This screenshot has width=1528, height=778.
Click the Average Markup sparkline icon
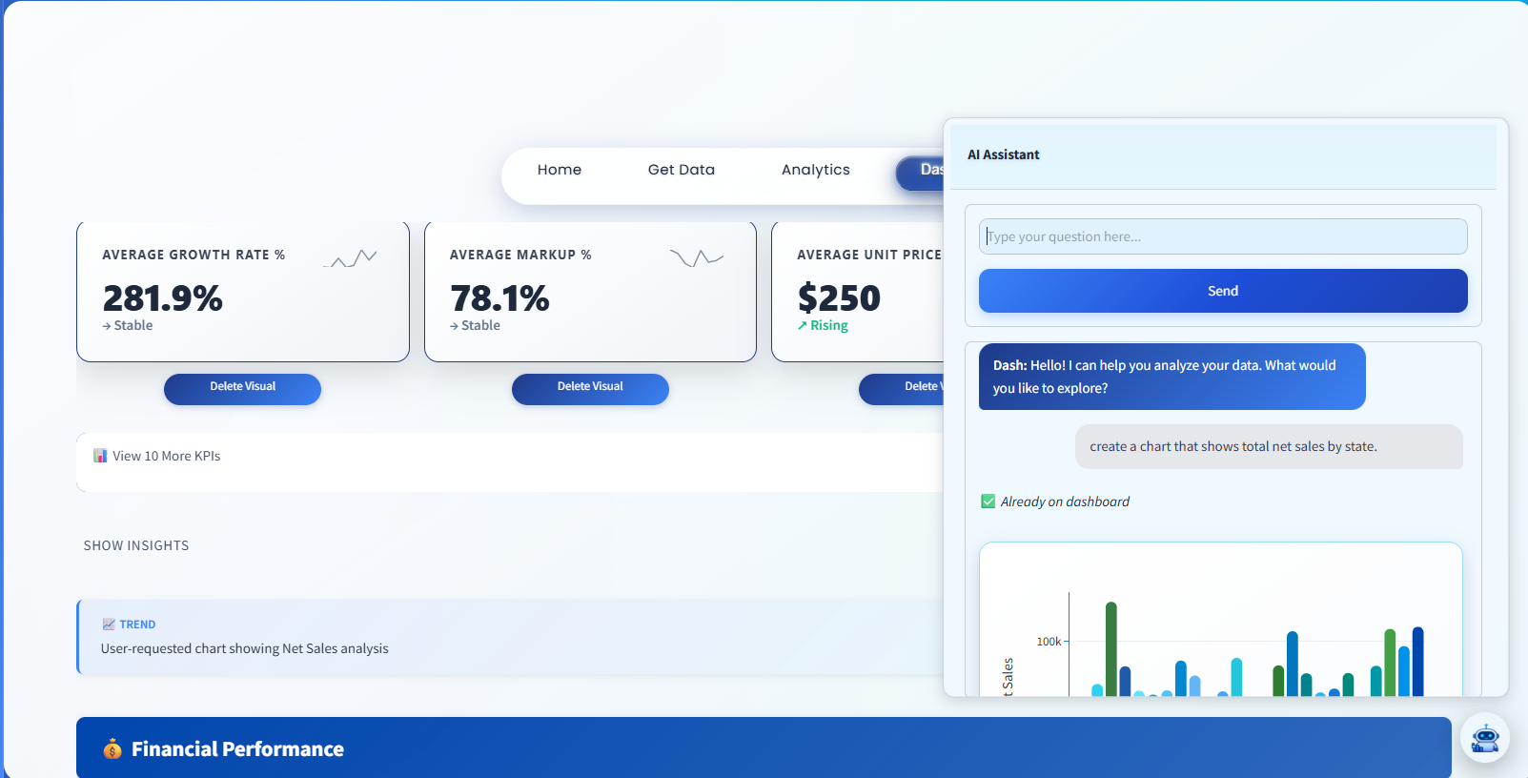(697, 257)
